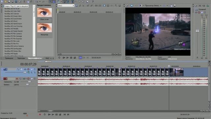The image size is (211, 119).
Task: Toggle Ignore Event Grouping
Action: (x=68, y=1)
